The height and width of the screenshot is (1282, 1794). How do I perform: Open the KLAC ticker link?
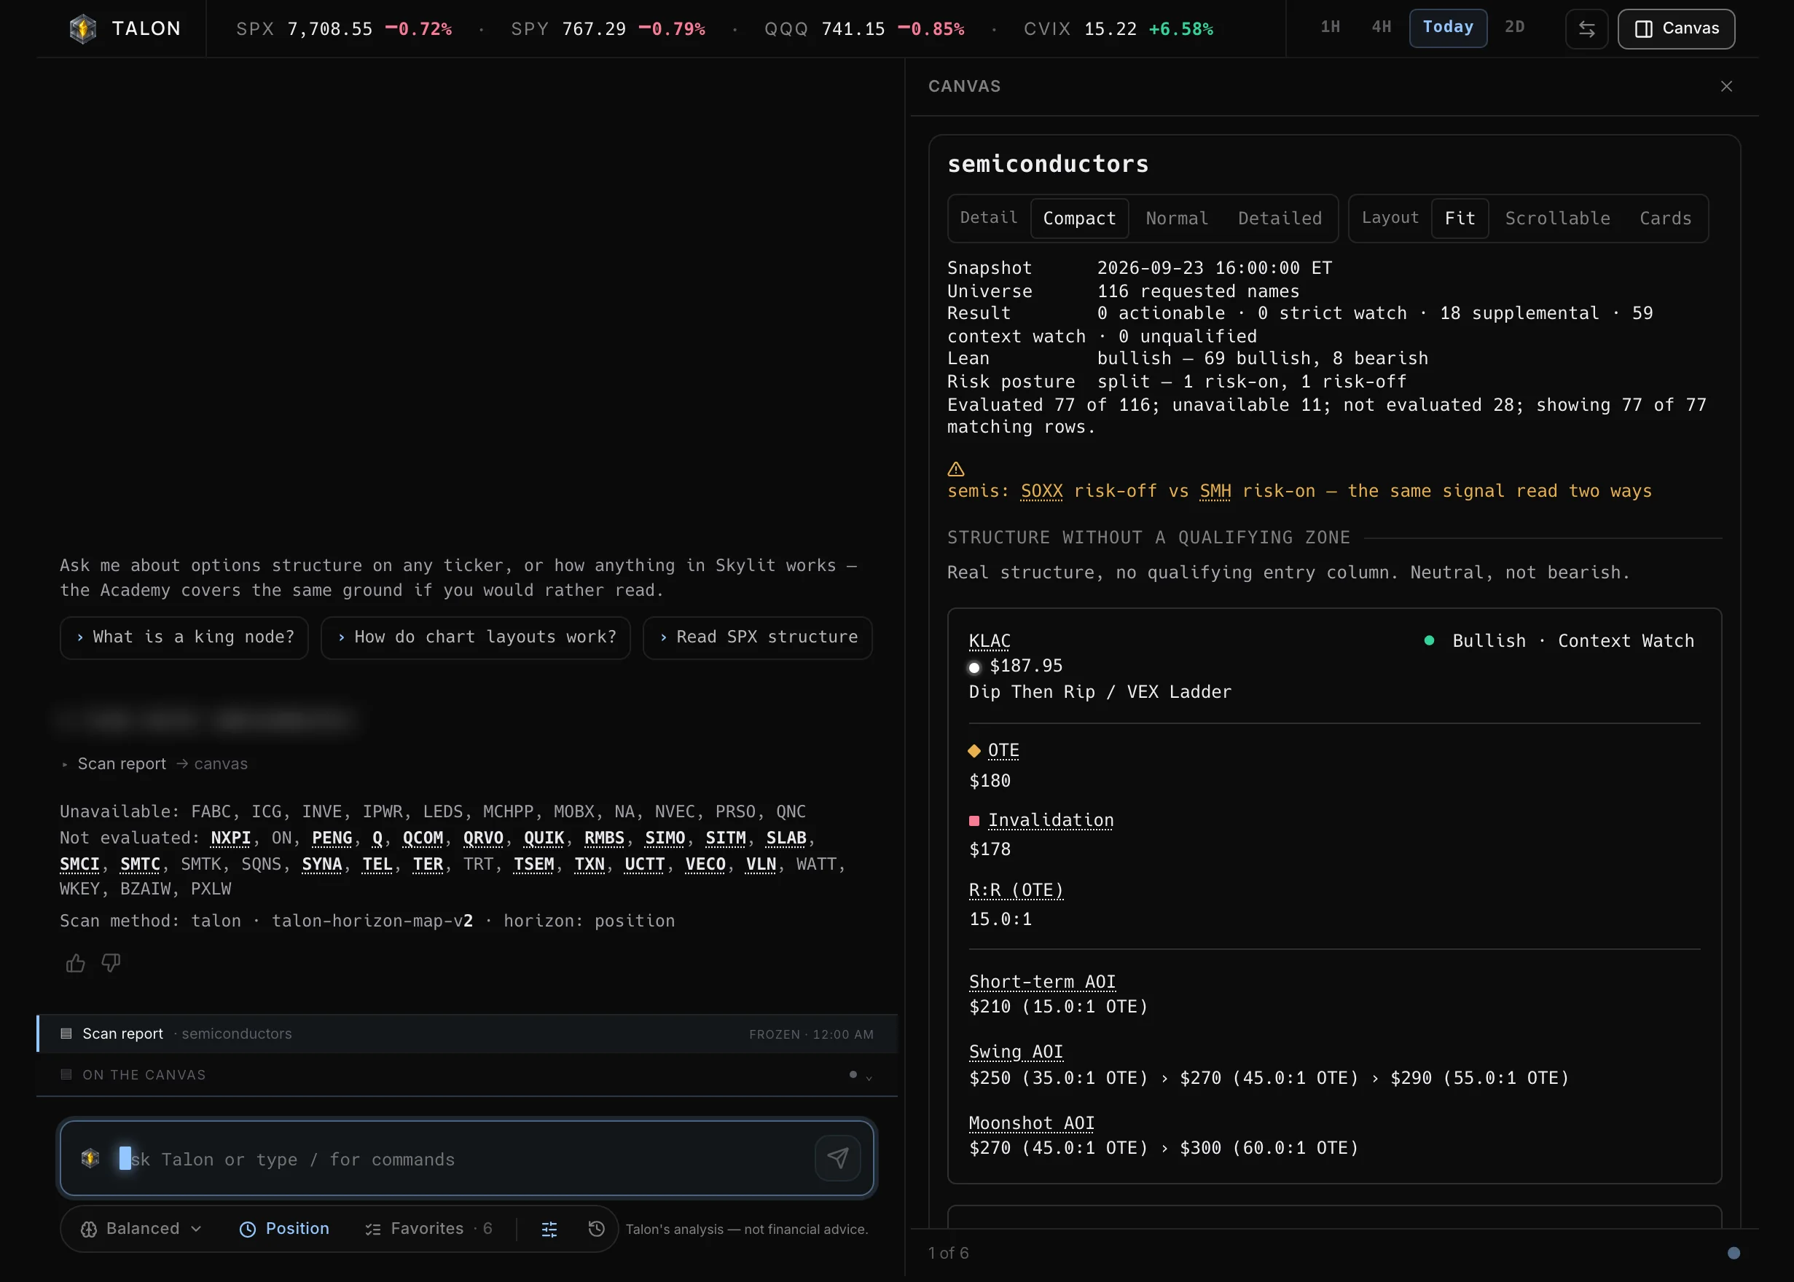click(x=990, y=641)
